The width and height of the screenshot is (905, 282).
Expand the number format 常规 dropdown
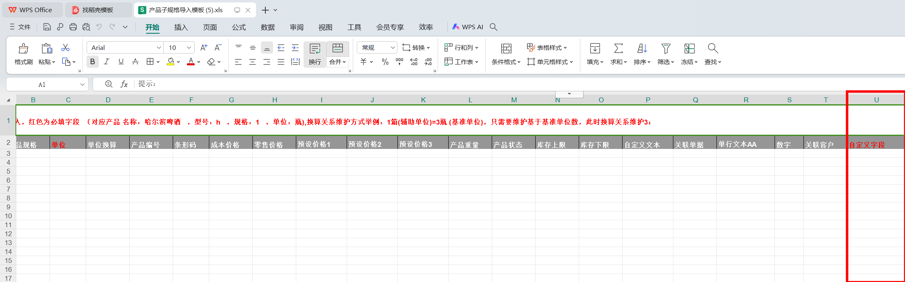[392, 47]
